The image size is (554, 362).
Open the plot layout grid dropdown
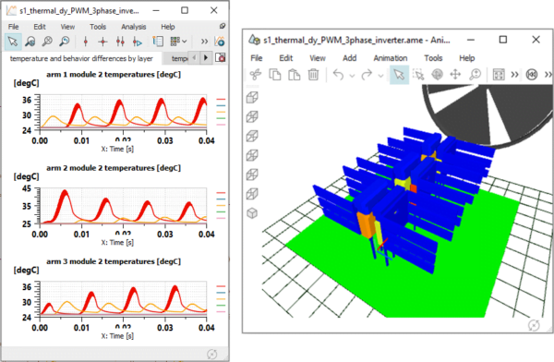click(x=178, y=42)
